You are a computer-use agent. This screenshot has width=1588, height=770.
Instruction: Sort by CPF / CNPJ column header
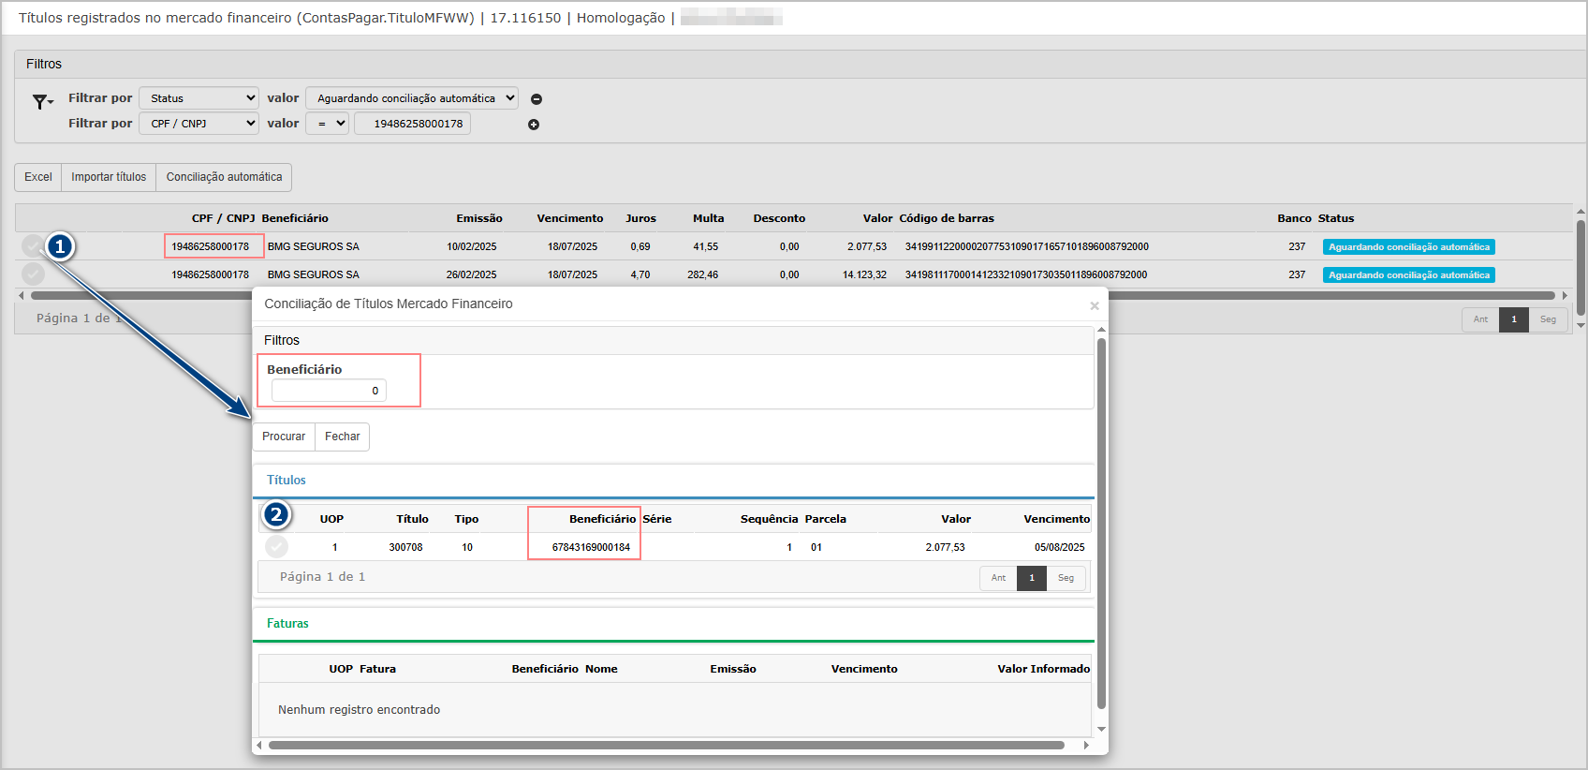(x=223, y=218)
